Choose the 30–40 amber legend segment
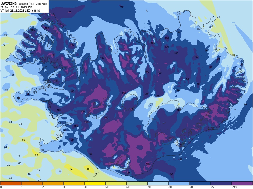 point(74,183)
